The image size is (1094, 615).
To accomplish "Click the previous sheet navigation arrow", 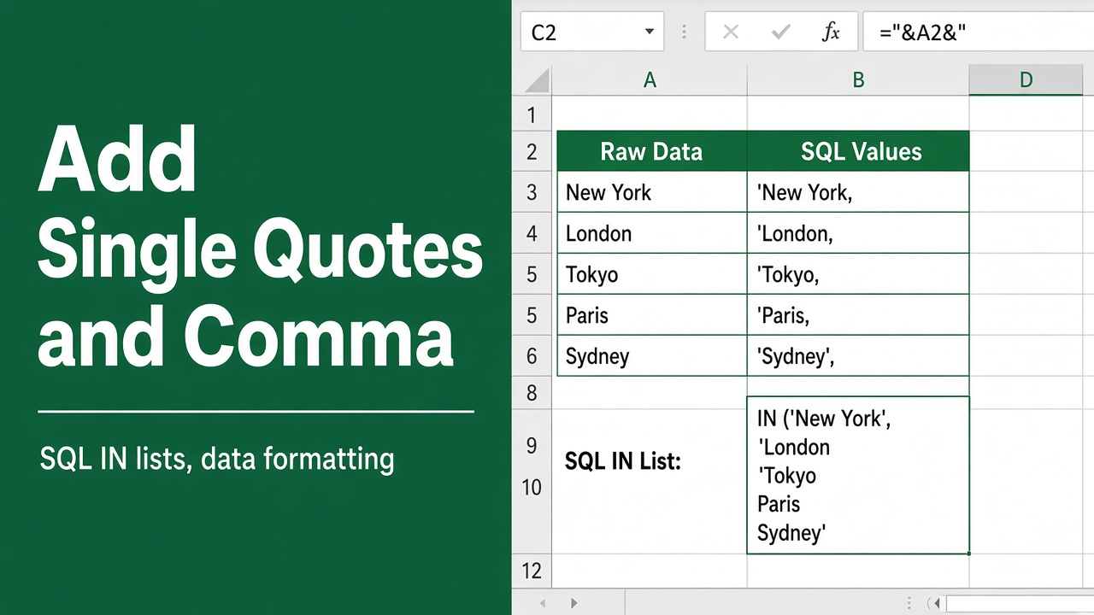I will [542, 603].
